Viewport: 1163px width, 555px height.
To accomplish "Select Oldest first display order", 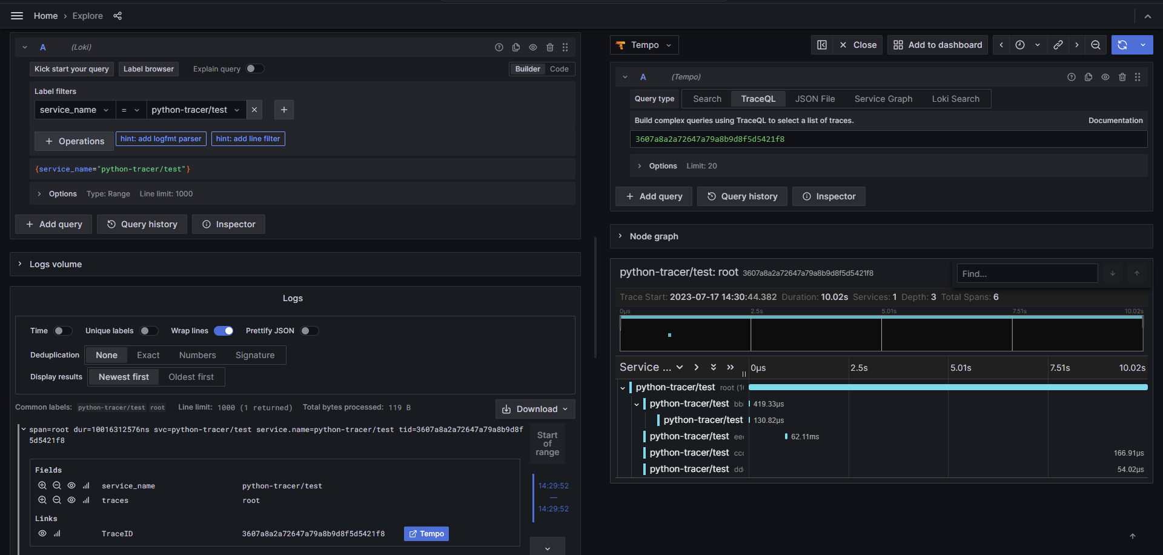I will 191,377.
